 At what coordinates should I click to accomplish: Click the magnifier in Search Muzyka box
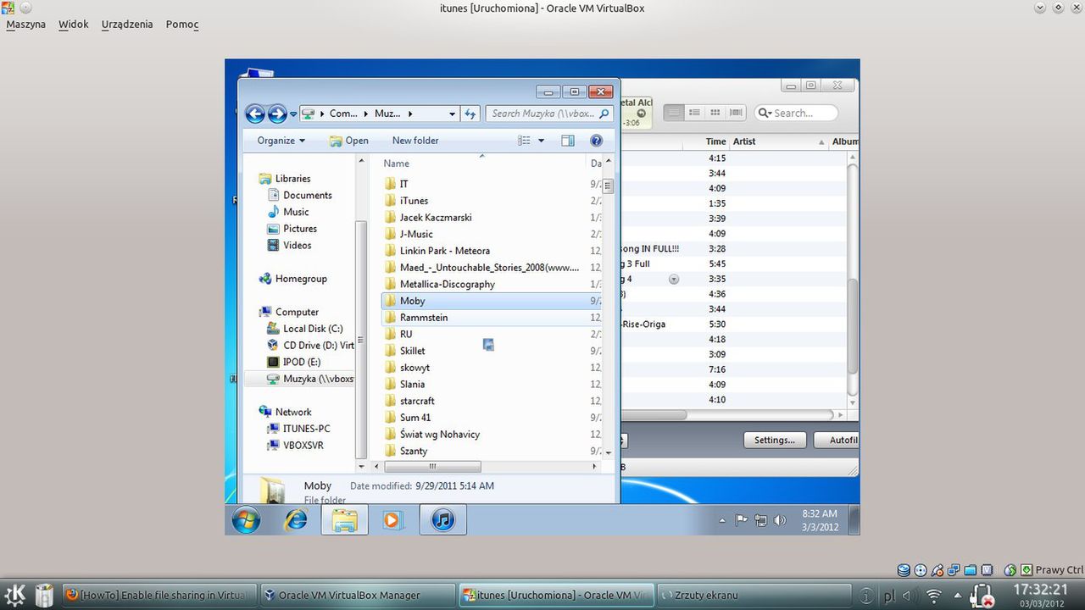point(604,114)
